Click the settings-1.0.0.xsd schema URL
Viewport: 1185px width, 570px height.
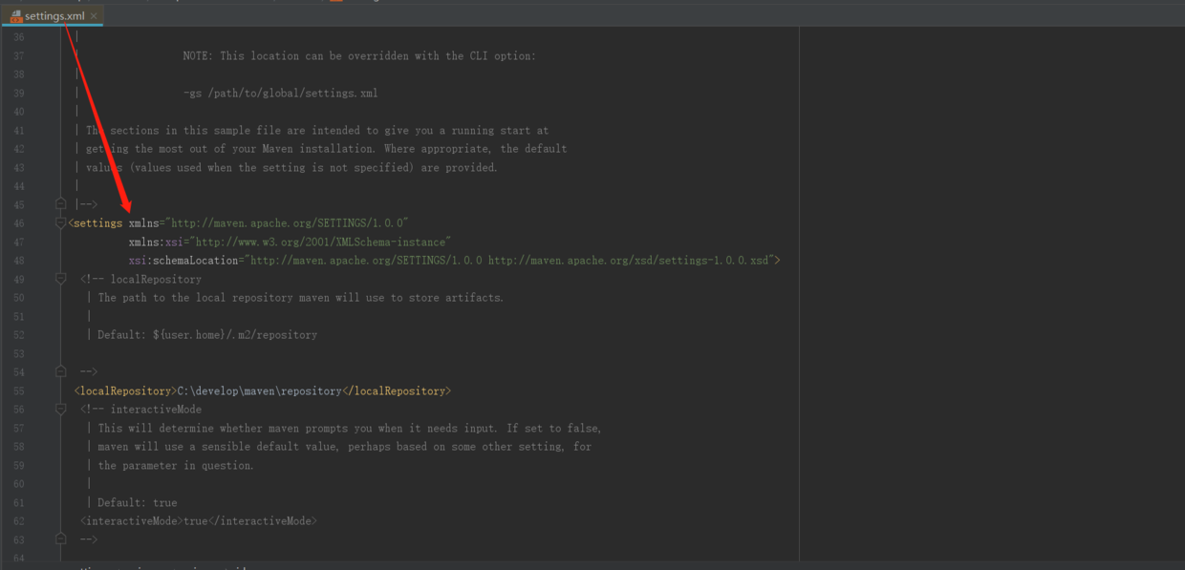pyautogui.click(x=628, y=261)
